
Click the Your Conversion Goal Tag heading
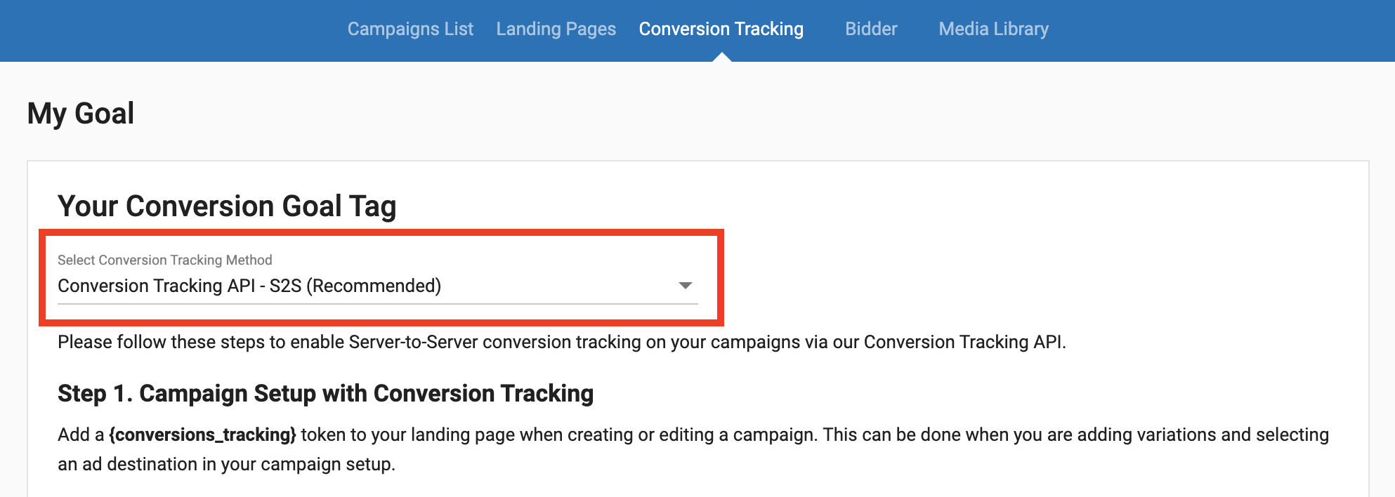[x=226, y=206]
